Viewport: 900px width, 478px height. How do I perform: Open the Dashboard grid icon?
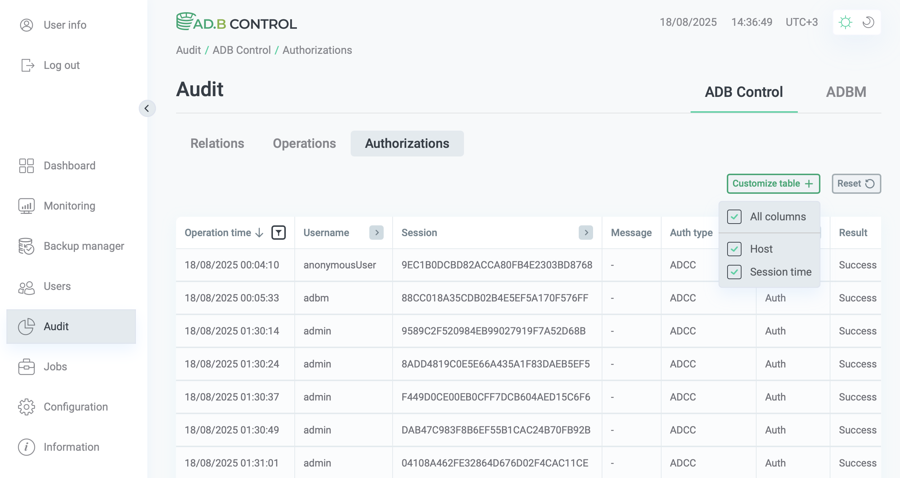click(26, 166)
